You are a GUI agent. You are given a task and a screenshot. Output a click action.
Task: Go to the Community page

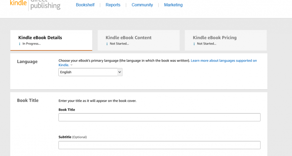click(142, 5)
